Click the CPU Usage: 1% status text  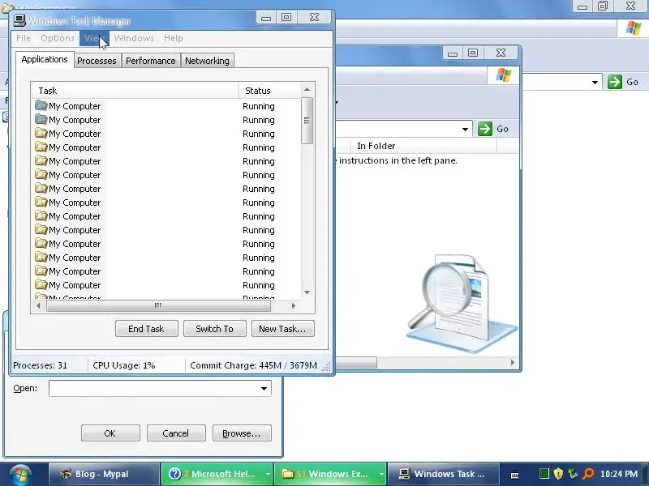tap(124, 365)
